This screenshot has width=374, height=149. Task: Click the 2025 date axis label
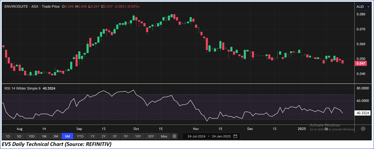click(302, 129)
